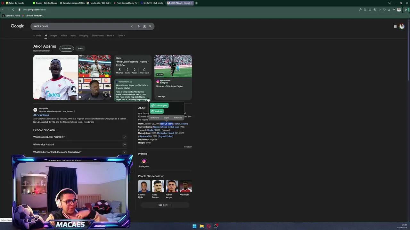Open the more options dots beside Nigerian footballer
This screenshot has width=410, height=230.
[52, 51]
